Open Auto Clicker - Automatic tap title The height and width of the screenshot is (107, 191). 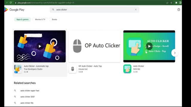tap(36, 66)
